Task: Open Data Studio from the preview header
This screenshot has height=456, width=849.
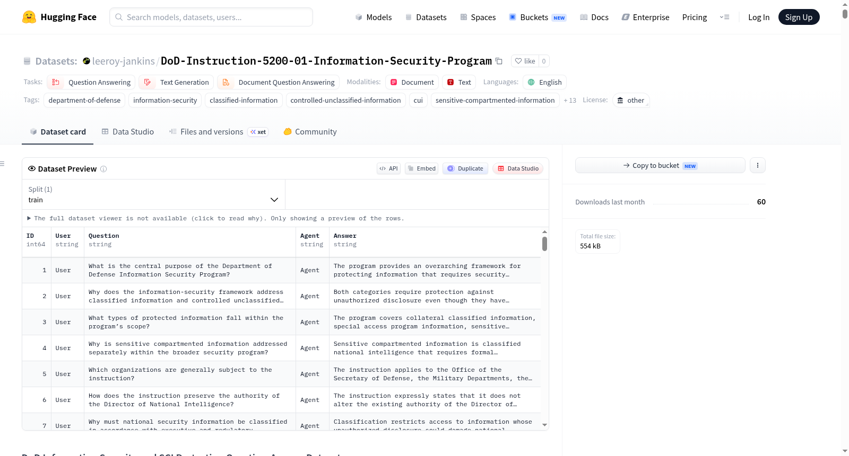Action: pyautogui.click(x=518, y=168)
